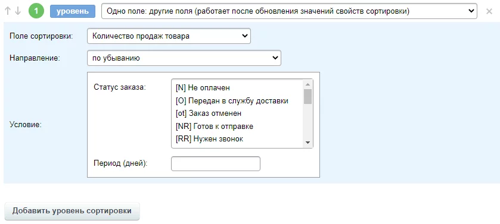Click the blue уровень label
500x224 pixels.
73,11
